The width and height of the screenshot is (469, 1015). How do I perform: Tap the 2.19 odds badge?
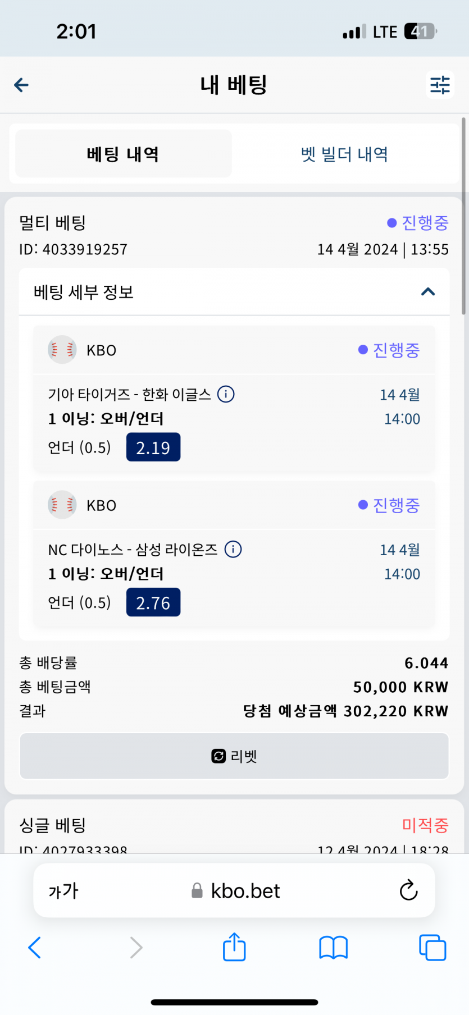pos(153,447)
